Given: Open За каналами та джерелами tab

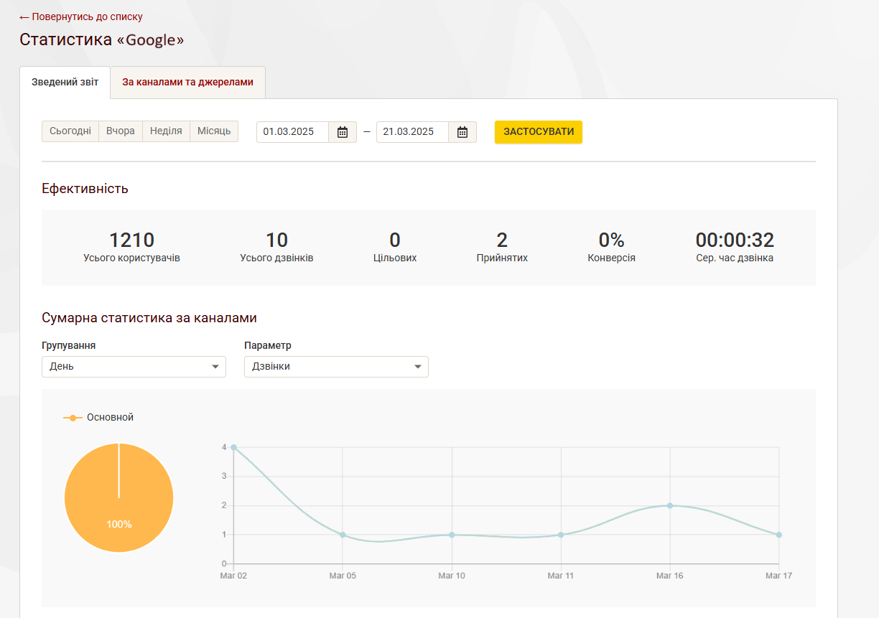Looking at the screenshot, I should pos(187,83).
